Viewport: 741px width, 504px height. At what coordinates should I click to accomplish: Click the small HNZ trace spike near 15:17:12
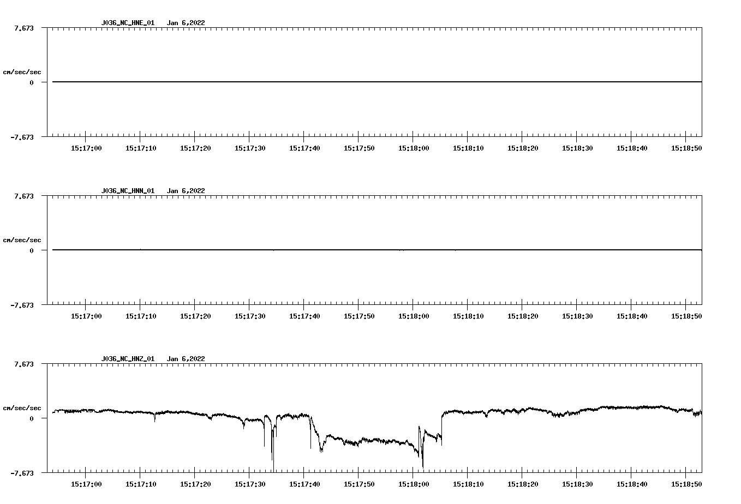(154, 418)
